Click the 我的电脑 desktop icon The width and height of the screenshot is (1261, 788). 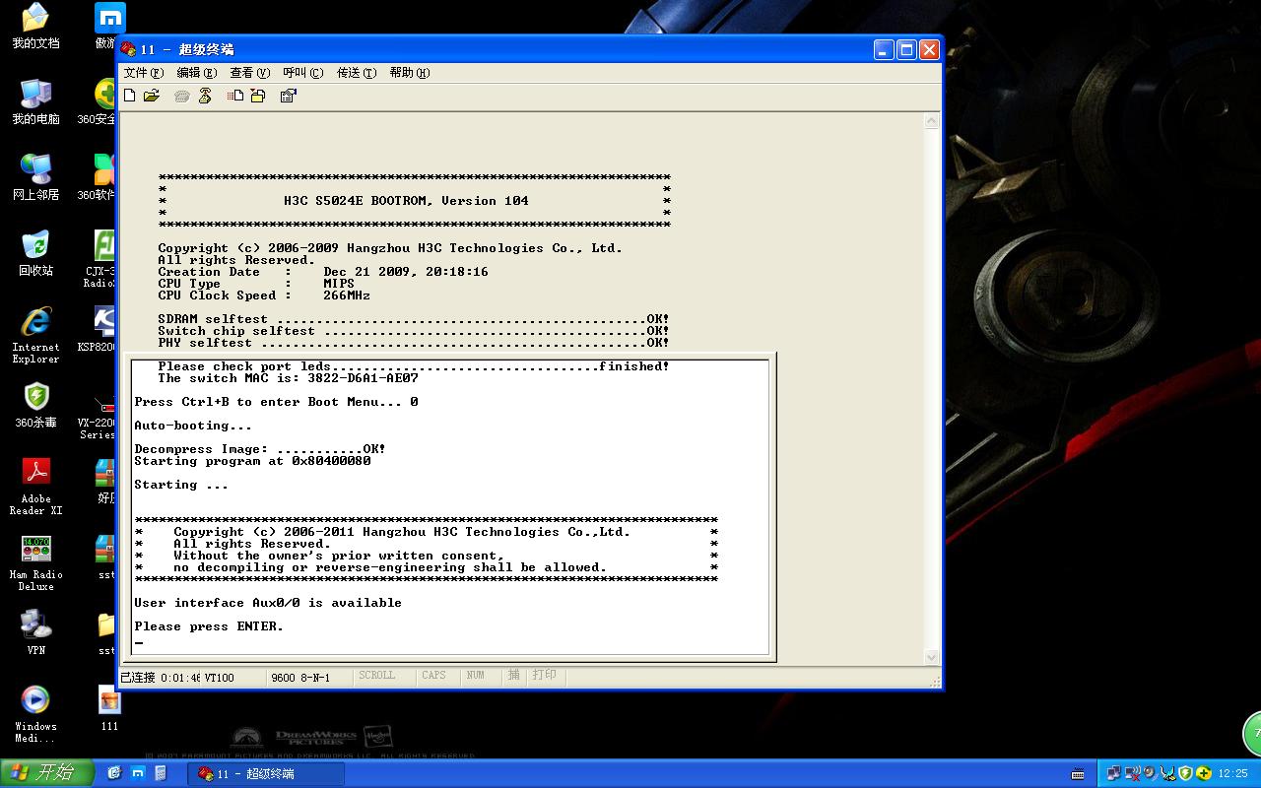pyautogui.click(x=35, y=102)
